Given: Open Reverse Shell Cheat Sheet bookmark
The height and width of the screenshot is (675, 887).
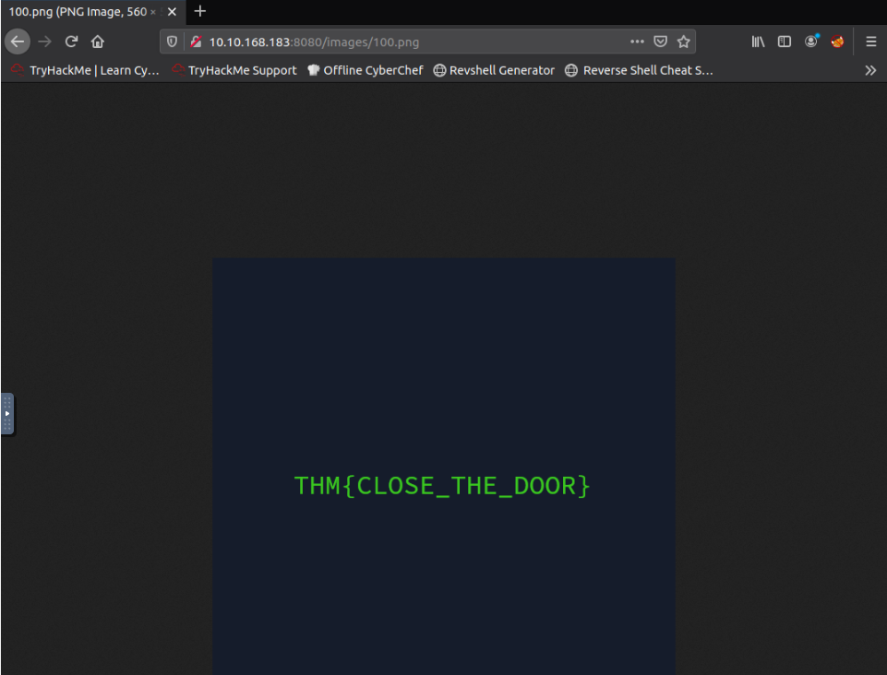Looking at the screenshot, I should click(x=640, y=71).
